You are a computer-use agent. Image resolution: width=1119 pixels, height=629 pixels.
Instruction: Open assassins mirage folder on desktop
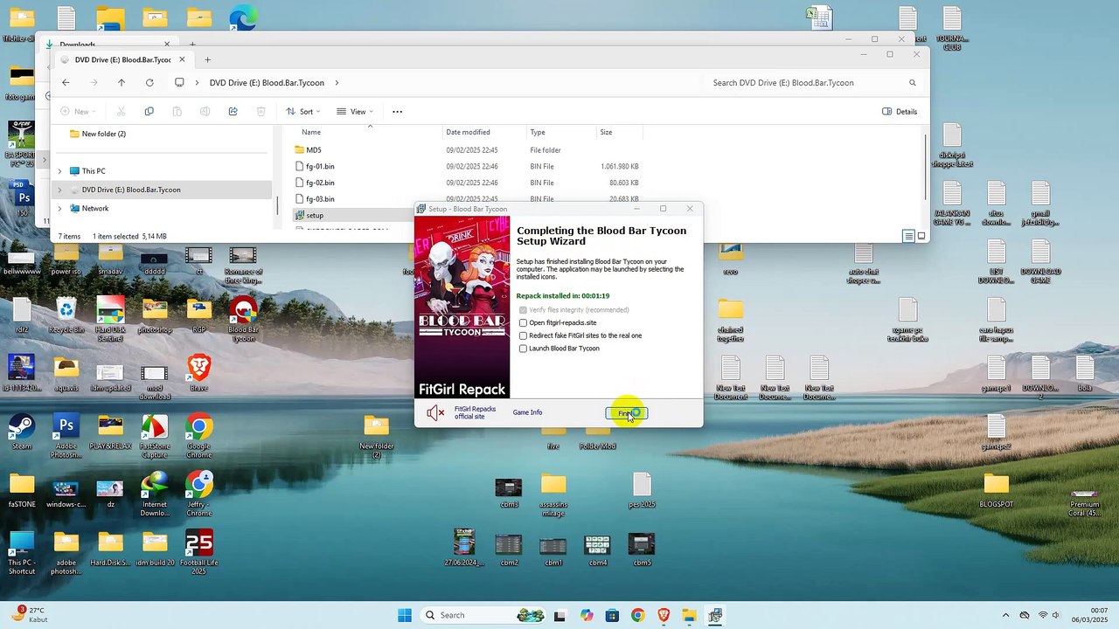pos(553,495)
